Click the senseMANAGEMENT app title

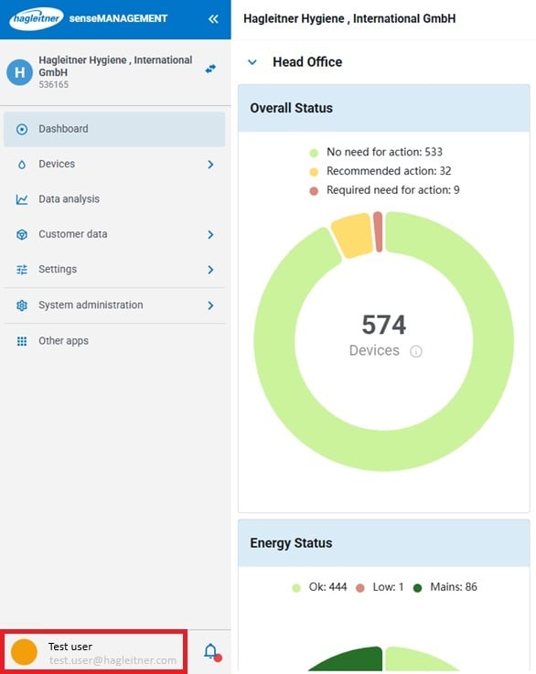click(118, 18)
